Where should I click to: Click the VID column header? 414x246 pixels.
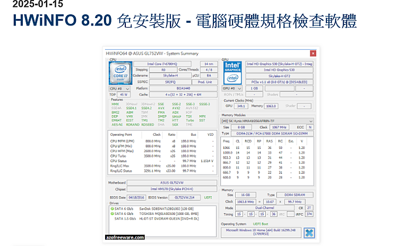tap(210, 135)
